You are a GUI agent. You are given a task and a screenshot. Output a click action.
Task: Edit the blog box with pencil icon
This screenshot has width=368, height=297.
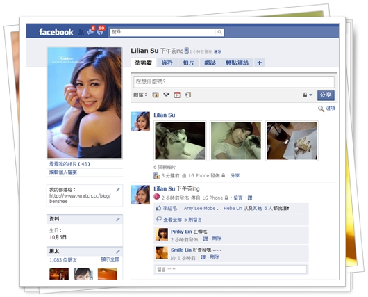[118, 189]
